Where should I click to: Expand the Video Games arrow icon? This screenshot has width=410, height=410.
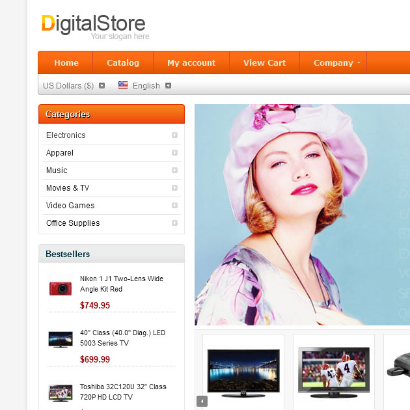click(x=174, y=205)
